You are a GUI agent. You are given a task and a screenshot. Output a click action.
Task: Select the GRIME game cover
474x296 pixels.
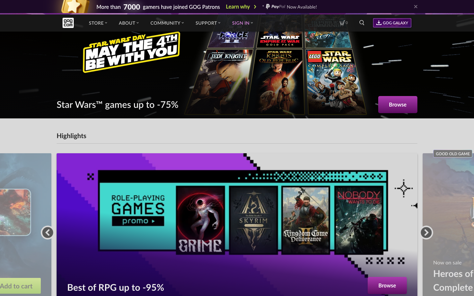pos(200,220)
